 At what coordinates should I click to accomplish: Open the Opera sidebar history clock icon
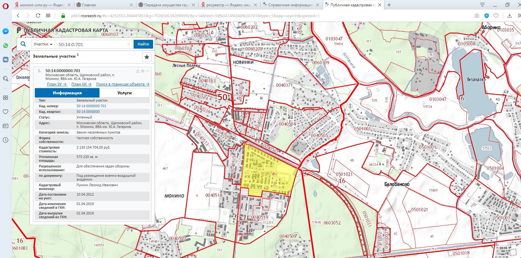[x=6, y=140]
